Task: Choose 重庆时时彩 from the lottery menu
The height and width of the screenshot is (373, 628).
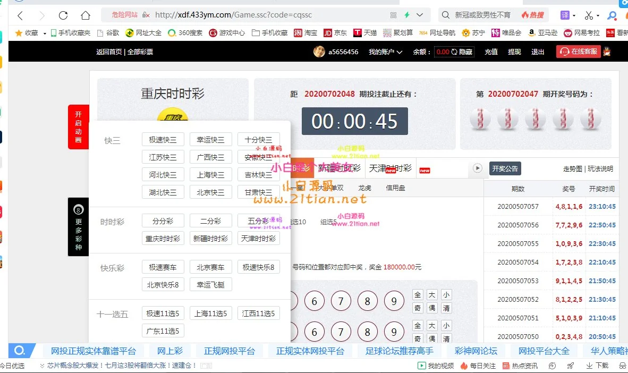Action: click(163, 239)
